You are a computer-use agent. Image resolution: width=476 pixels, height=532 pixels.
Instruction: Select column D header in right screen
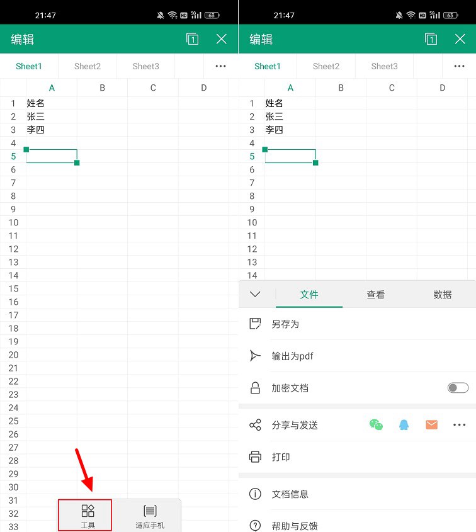(x=443, y=88)
